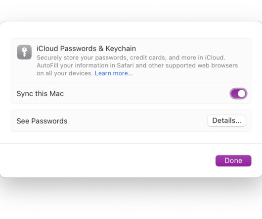
Task: Click the AutoFill your information text line
Action: click(137, 65)
